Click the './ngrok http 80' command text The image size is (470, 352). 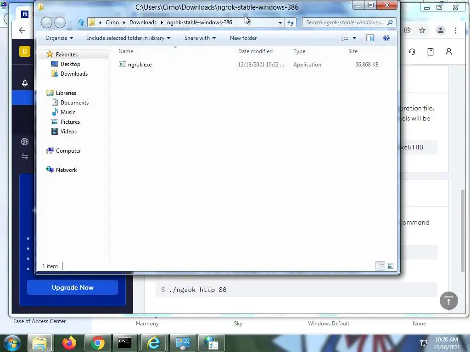(198, 290)
